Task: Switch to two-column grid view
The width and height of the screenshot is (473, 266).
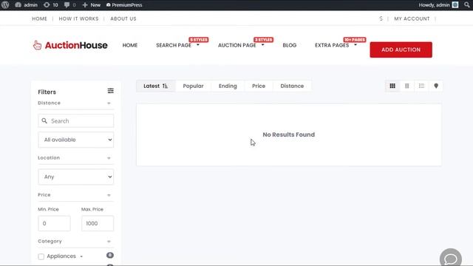Action: (407, 86)
